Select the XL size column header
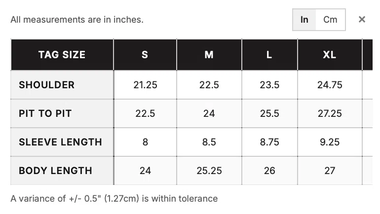The height and width of the screenshot is (214, 380). [330, 55]
